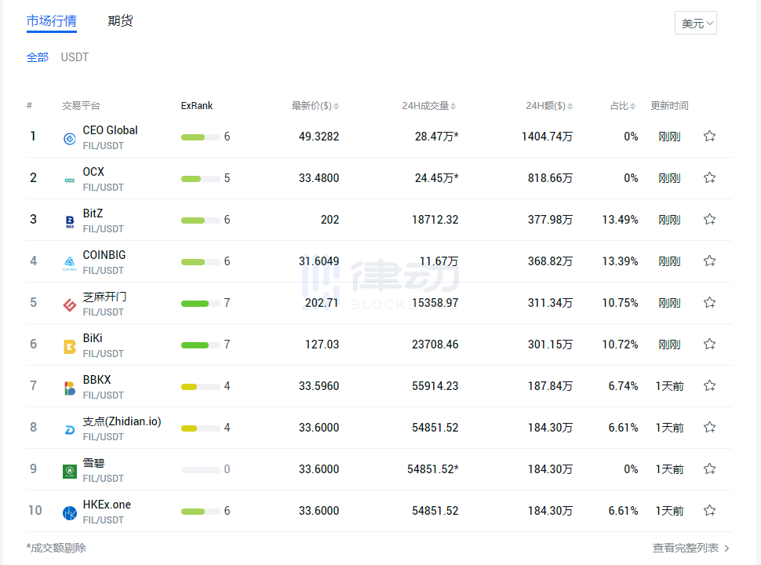The height and width of the screenshot is (565, 761).
Task: Click the *成交额剔除 footnote text
Action: click(56, 548)
